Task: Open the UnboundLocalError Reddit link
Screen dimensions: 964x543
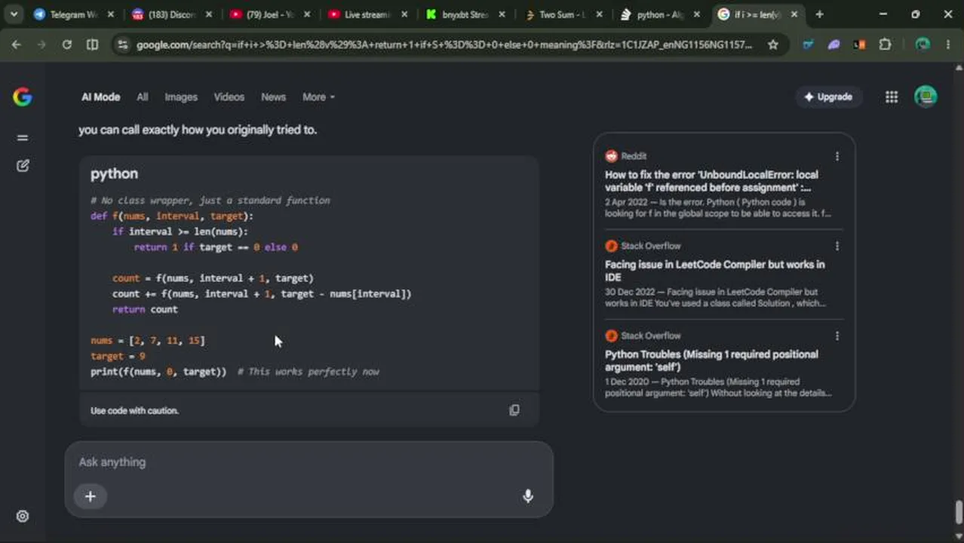Action: pyautogui.click(x=711, y=181)
